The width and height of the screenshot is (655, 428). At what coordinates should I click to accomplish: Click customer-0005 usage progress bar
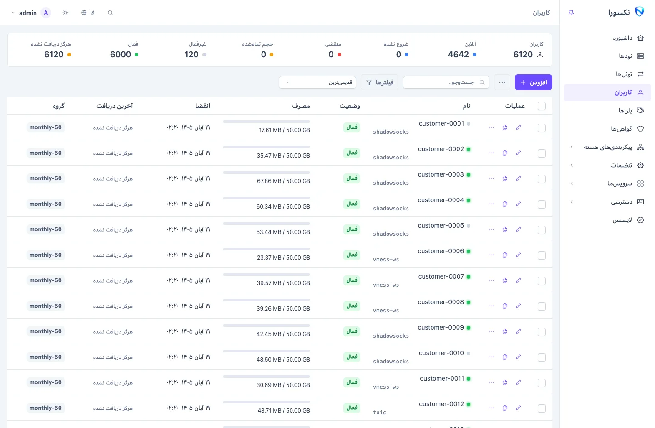267,224
